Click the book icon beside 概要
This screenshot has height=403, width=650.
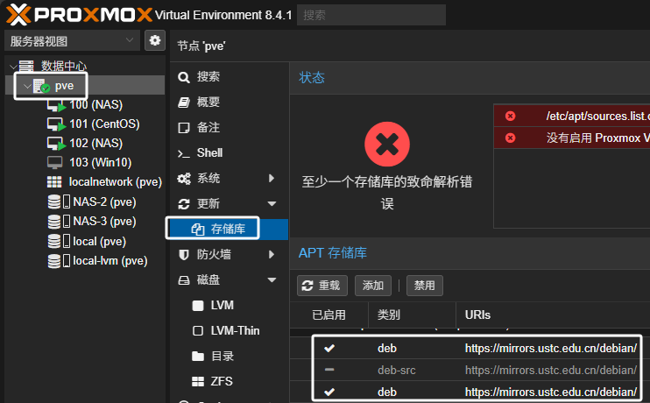[x=184, y=103]
